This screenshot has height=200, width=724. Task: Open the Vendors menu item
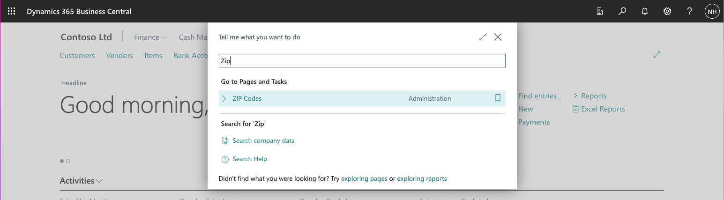pos(119,55)
